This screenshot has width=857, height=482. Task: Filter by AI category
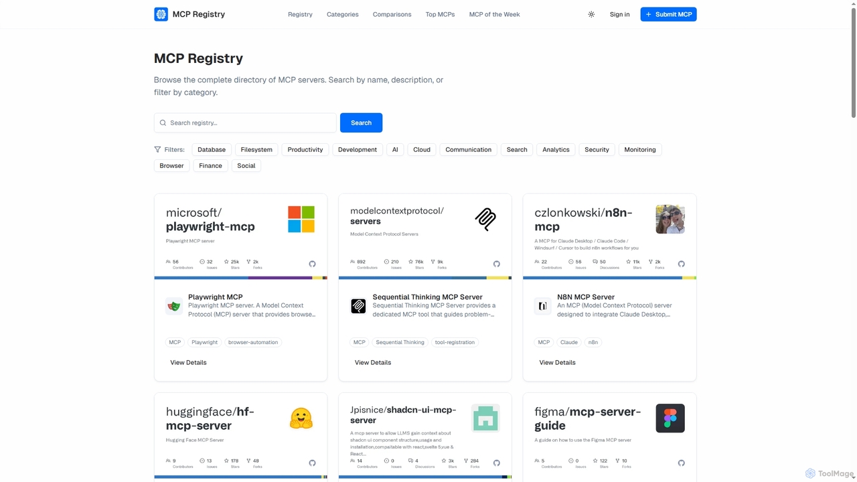[x=395, y=149]
